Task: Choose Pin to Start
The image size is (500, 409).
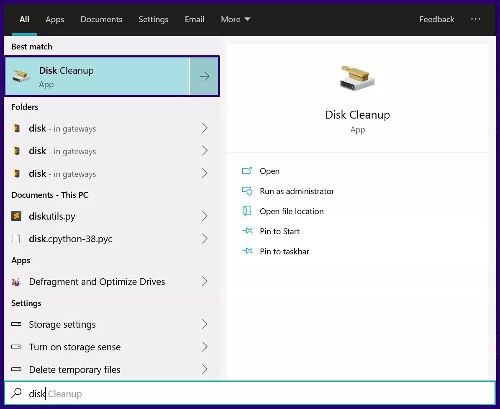Action: [279, 231]
